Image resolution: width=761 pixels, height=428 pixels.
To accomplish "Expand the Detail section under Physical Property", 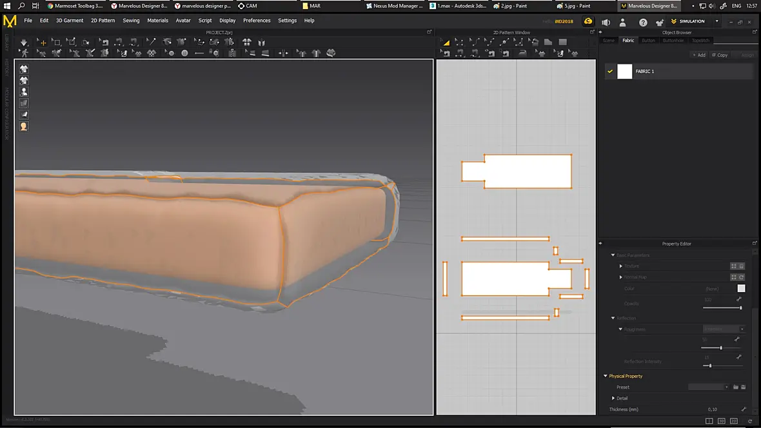I will [613, 398].
